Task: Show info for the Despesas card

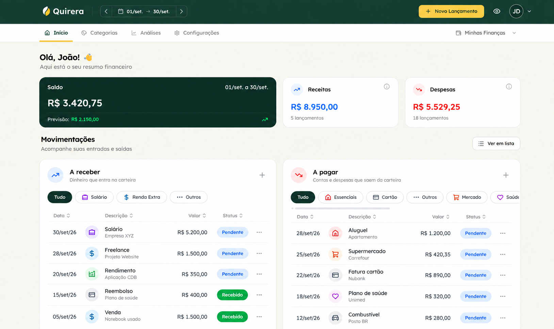Action: pyautogui.click(x=509, y=87)
